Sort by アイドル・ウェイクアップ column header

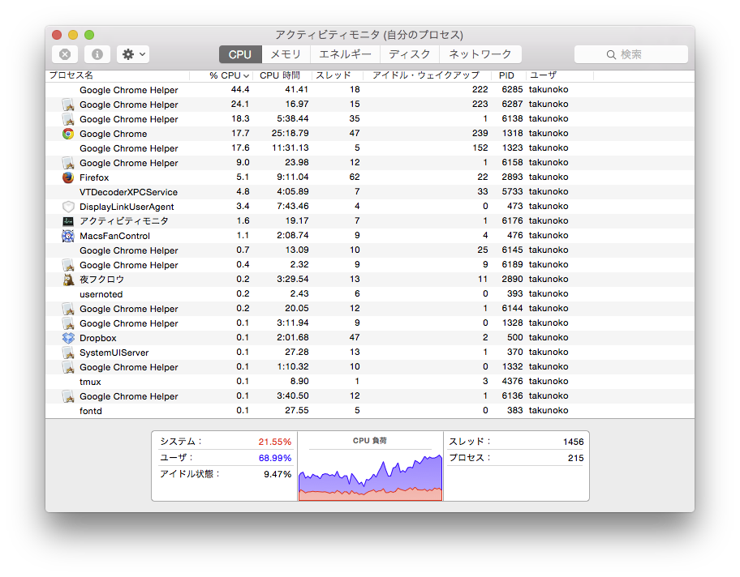coord(428,75)
